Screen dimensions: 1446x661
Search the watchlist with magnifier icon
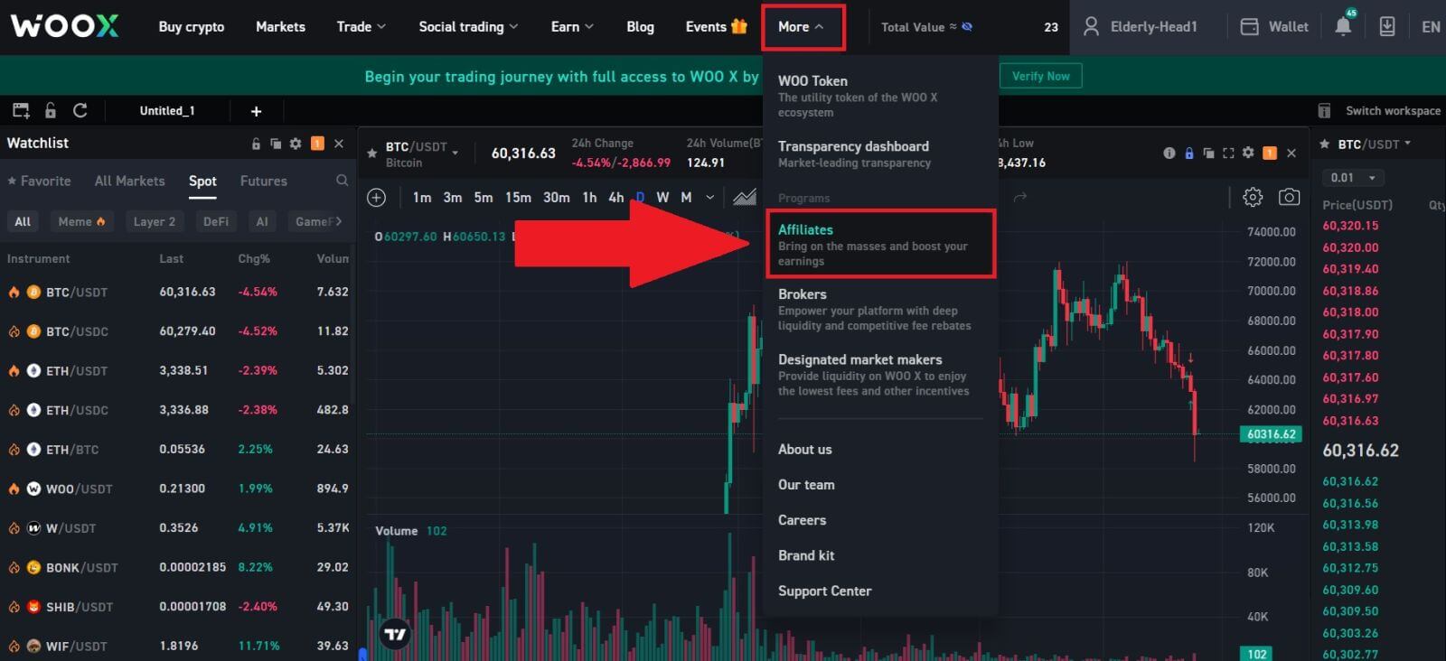[342, 181]
